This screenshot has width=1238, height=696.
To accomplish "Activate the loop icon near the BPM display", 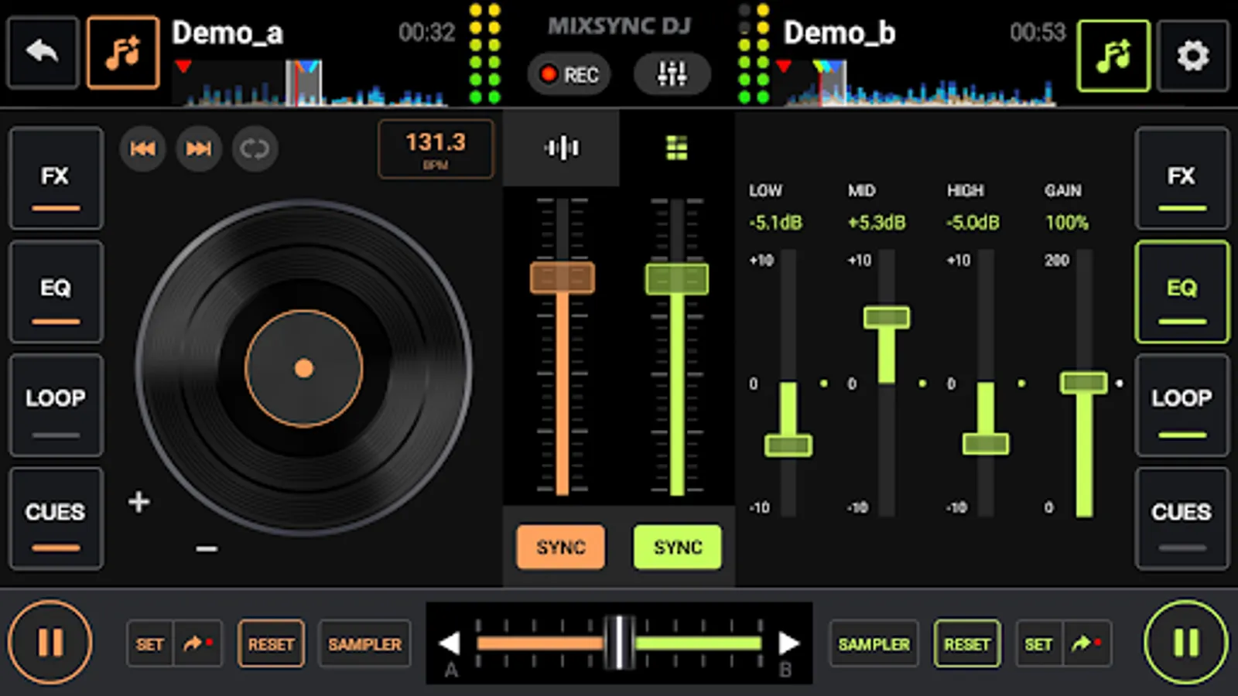I will coord(255,148).
